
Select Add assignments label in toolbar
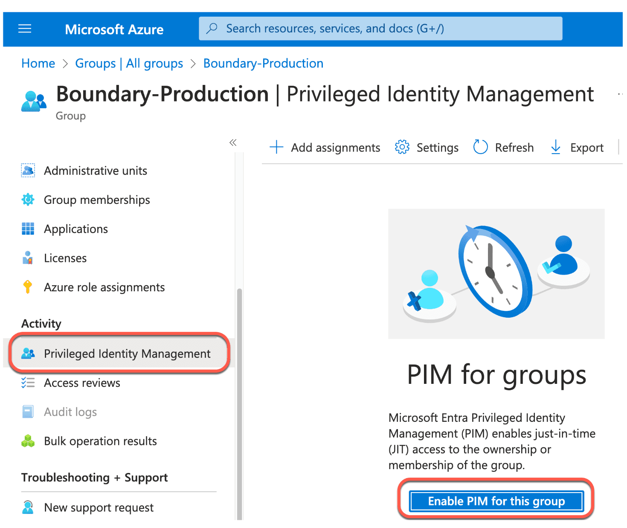(336, 148)
